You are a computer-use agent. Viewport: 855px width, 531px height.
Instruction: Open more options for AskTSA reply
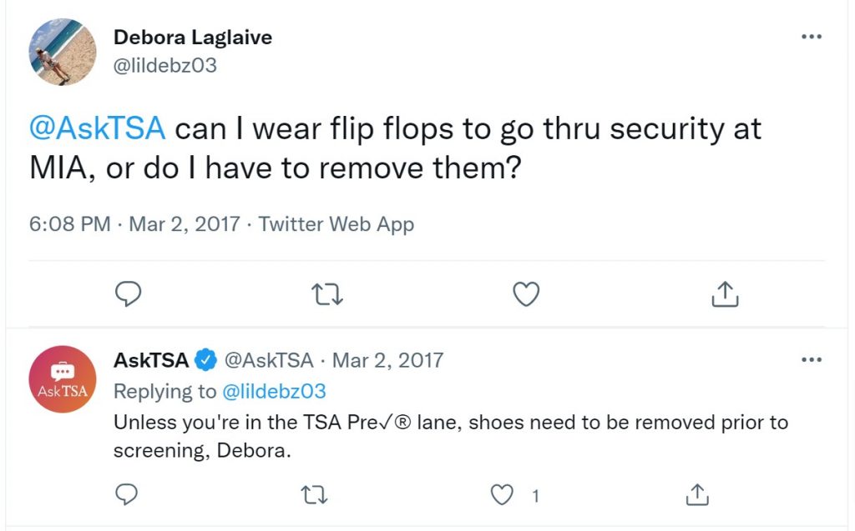(812, 359)
